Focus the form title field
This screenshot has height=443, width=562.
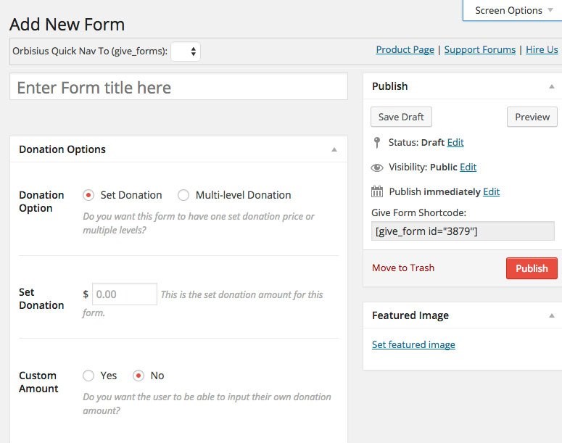[x=178, y=87]
